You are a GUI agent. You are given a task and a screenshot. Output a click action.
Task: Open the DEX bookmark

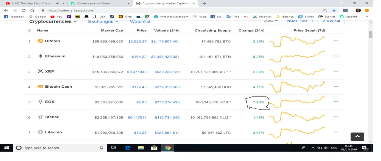(x=99, y=17)
